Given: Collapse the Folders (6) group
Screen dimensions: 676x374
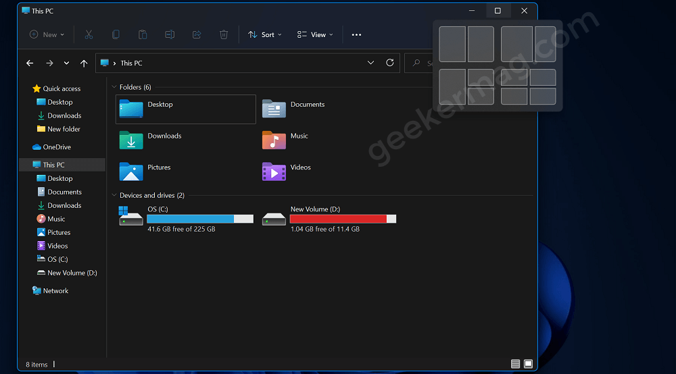Looking at the screenshot, I should [x=114, y=87].
